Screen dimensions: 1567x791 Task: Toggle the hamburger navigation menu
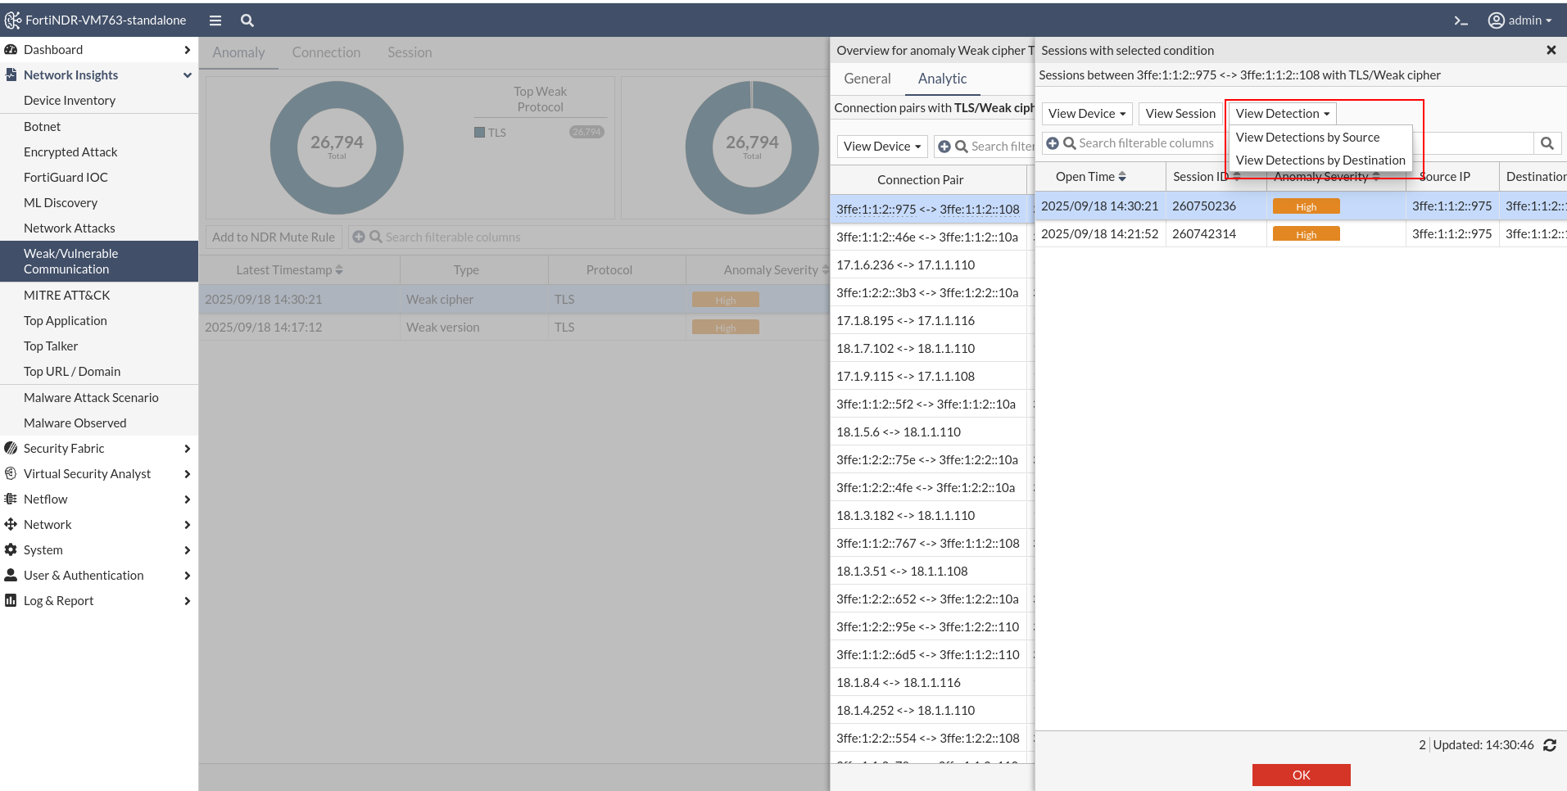click(x=215, y=20)
